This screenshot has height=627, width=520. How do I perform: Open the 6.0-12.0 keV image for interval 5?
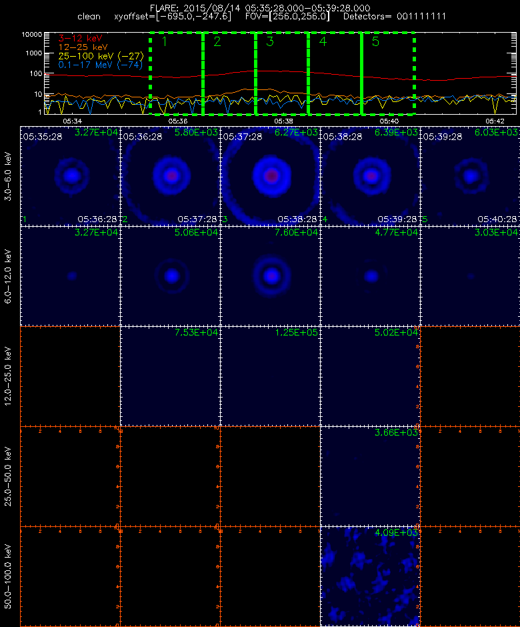pos(470,276)
